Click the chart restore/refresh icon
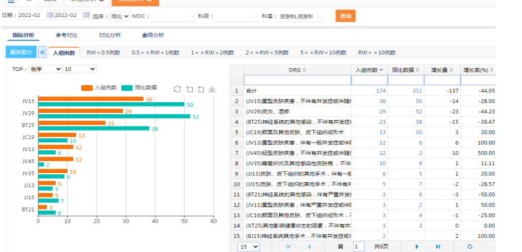 pos(177,89)
